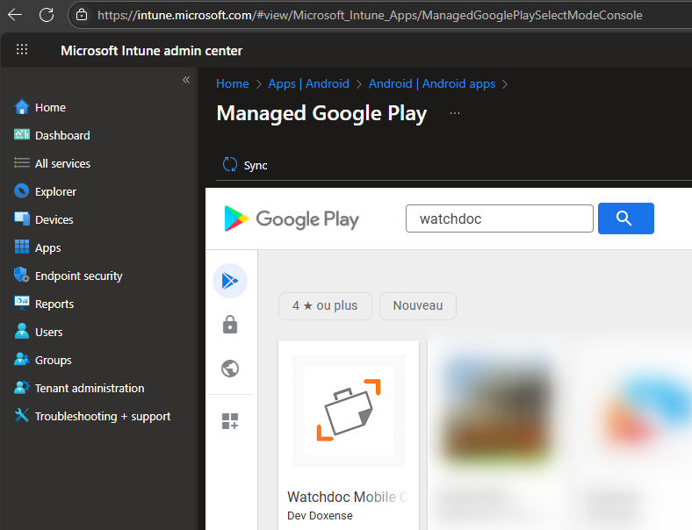
Task: Open private apps lock icon
Action: click(x=230, y=326)
